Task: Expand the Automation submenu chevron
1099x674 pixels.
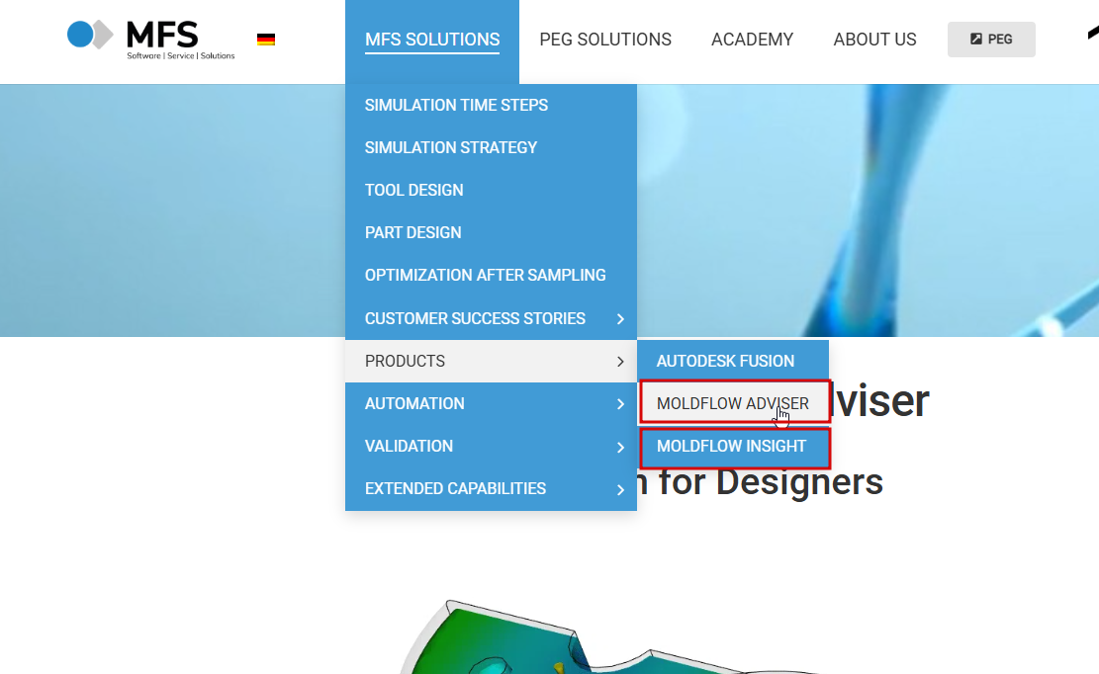Action: coord(620,404)
